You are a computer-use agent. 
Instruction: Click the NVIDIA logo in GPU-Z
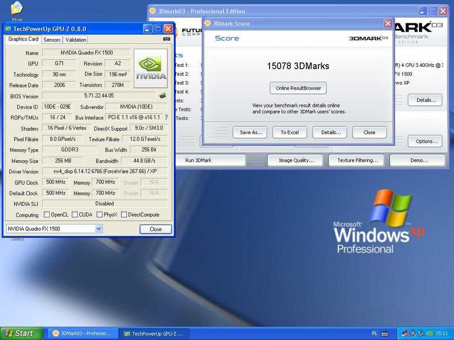click(x=150, y=68)
